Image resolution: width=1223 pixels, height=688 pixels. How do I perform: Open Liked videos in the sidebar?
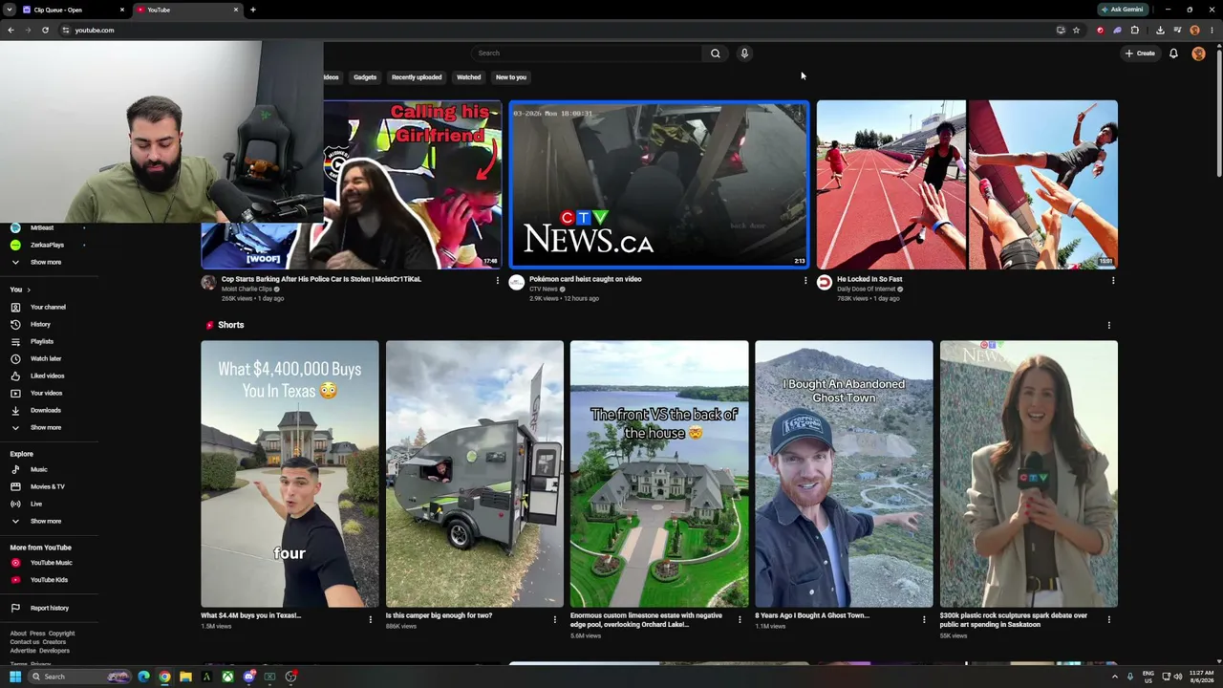(48, 376)
